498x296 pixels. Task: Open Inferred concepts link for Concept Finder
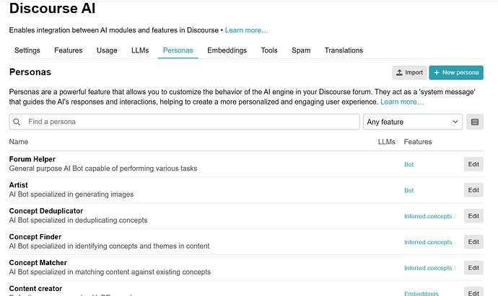click(428, 242)
